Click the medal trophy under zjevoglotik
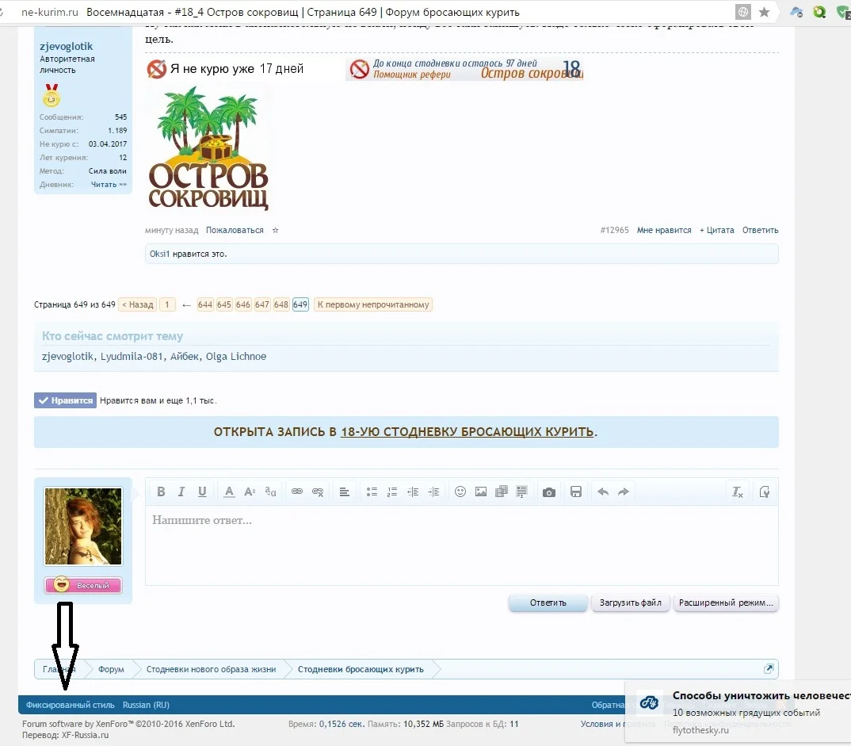851x746 pixels. (52, 96)
